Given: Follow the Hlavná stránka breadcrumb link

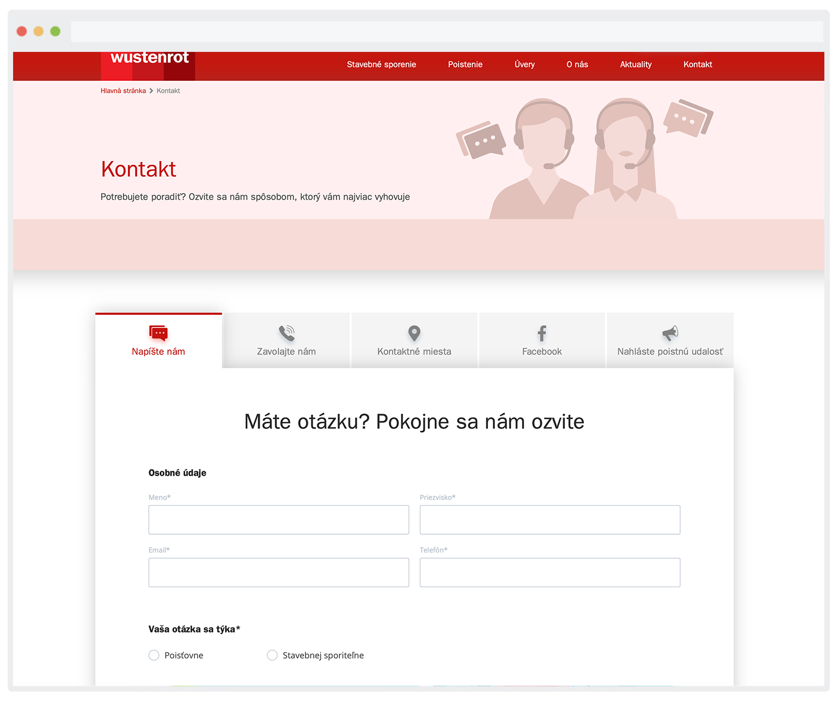Looking at the screenshot, I should pos(123,91).
